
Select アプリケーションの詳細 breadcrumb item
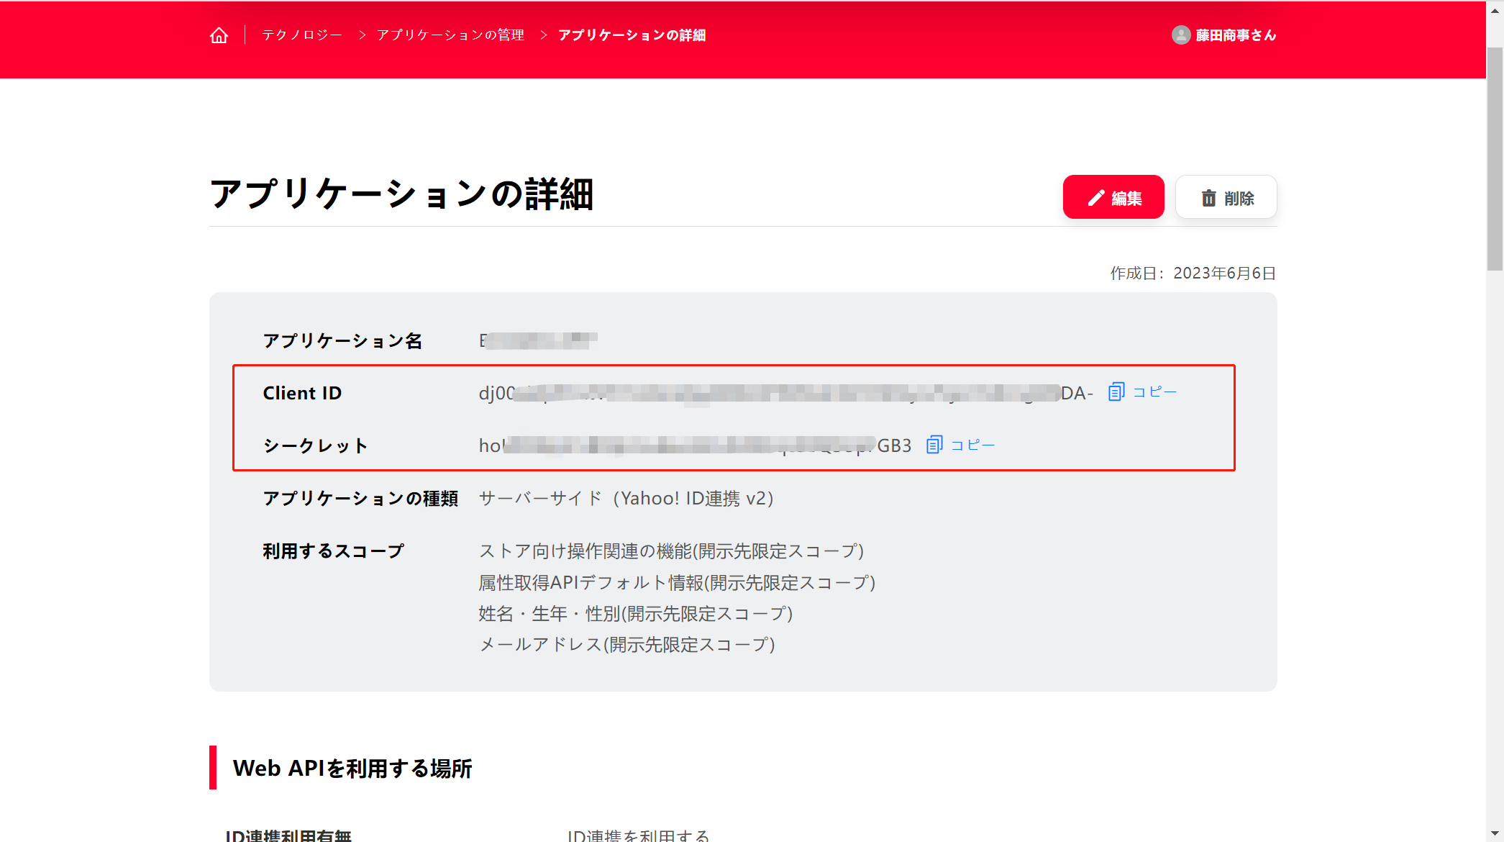click(x=632, y=35)
